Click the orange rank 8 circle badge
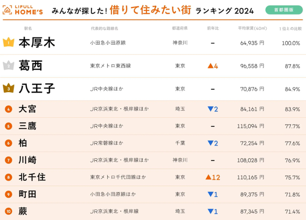The image size is (306, 220). tap(8, 177)
